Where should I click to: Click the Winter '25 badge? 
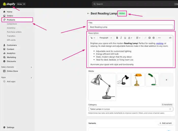pyautogui.click(x=21, y=4)
